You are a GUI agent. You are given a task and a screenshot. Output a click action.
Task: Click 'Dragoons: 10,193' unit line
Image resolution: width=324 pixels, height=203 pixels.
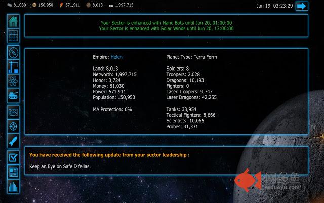click(185, 80)
